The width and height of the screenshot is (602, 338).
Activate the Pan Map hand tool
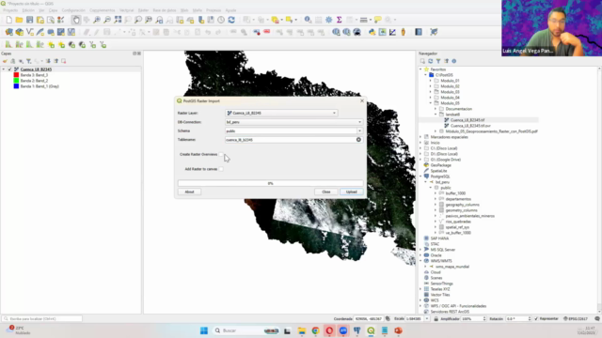(x=76, y=20)
